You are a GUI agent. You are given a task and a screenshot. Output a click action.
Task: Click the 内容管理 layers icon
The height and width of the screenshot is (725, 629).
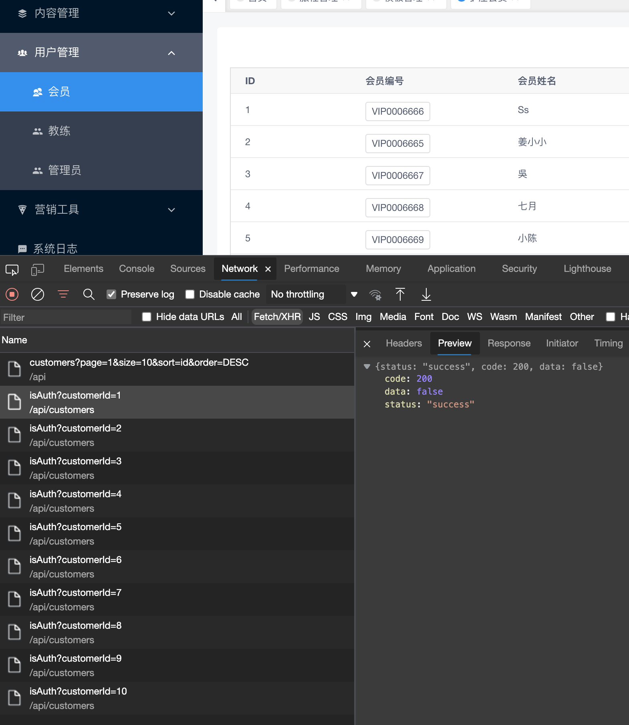(22, 14)
